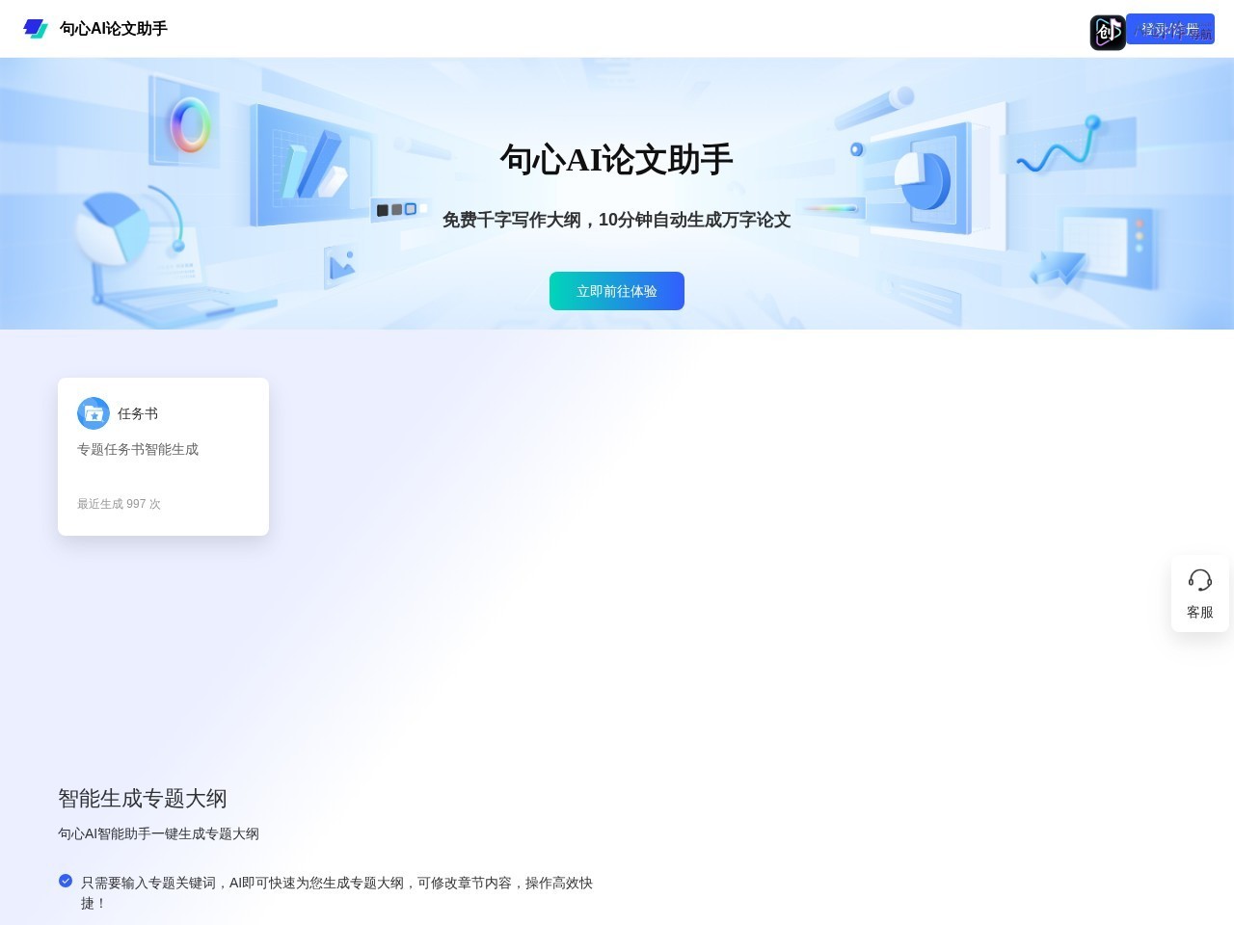Image resolution: width=1234 pixels, height=925 pixels.
Task: Click 最近生成 997 次 text
Action: [119, 504]
